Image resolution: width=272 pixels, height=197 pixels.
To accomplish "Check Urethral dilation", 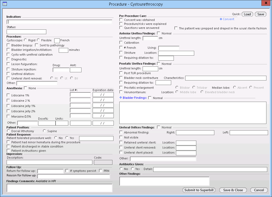I will pyautogui.click(x=8, y=74).
